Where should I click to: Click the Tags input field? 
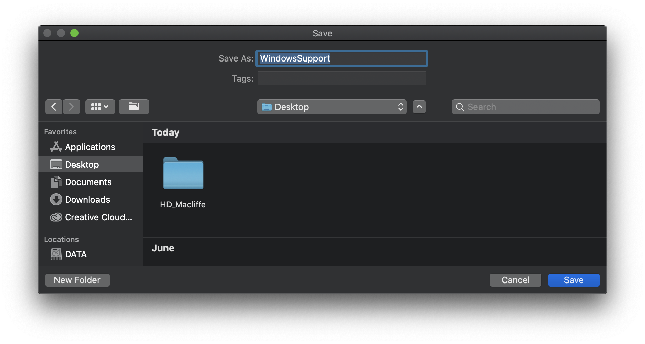[341, 78]
